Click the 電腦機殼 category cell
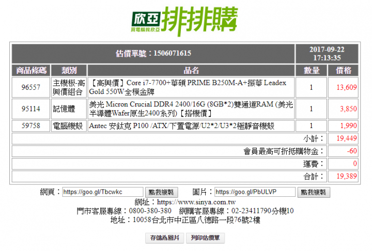The image size is (372, 251). pyautogui.click(x=69, y=126)
